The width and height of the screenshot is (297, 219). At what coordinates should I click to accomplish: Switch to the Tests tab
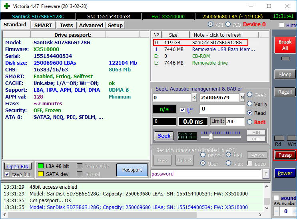coord(66,25)
